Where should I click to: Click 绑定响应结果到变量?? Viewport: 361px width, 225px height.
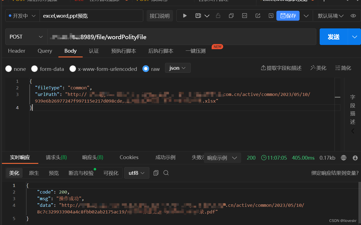tap(335, 173)
